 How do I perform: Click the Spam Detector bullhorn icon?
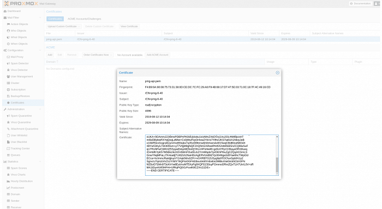[8, 64]
